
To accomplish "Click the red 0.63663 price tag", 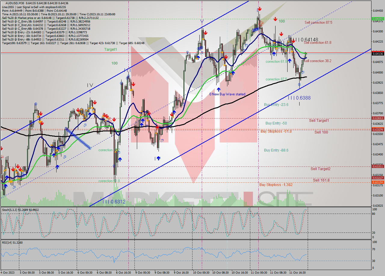I will (378, 118).
